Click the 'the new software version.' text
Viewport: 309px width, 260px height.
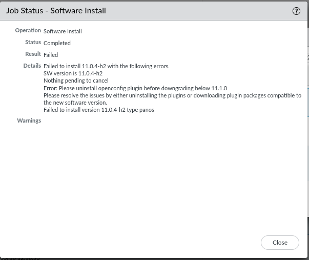75,103
